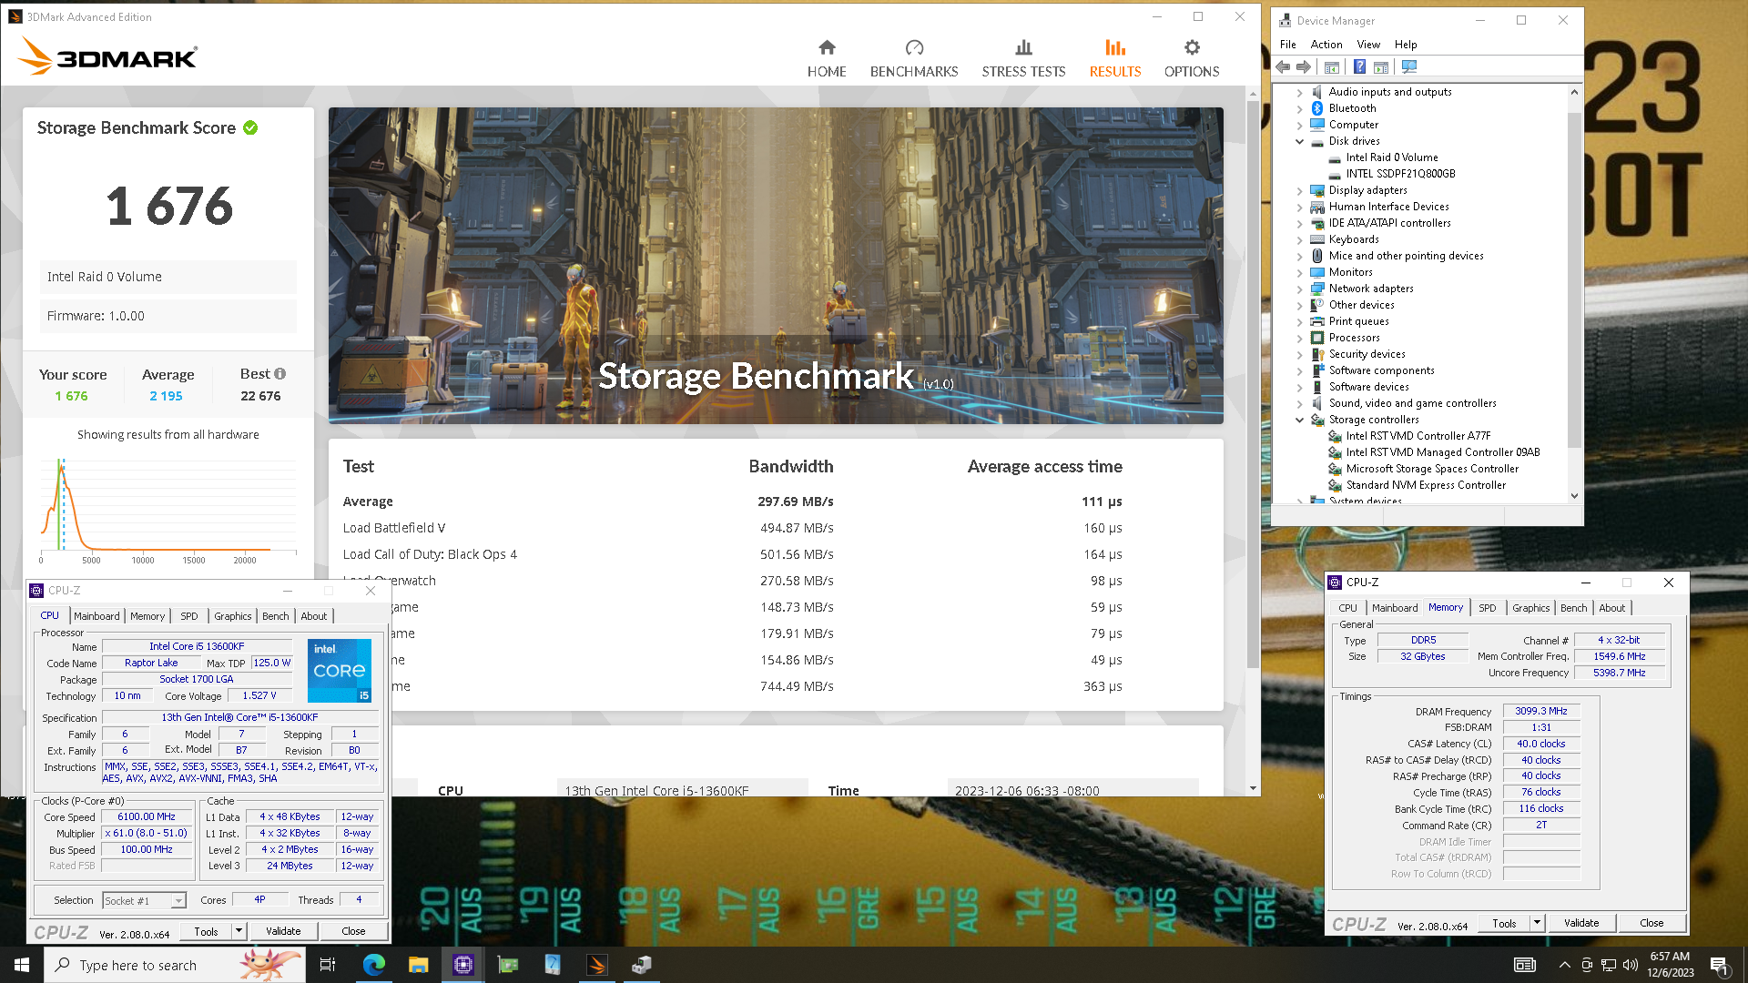Switch to Mainboard tab in left CPU-Z
Viewport: 1748px width, 983px height.
97,616
